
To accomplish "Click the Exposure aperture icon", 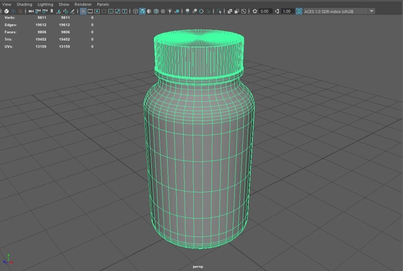I will click(x=255, y=11).
